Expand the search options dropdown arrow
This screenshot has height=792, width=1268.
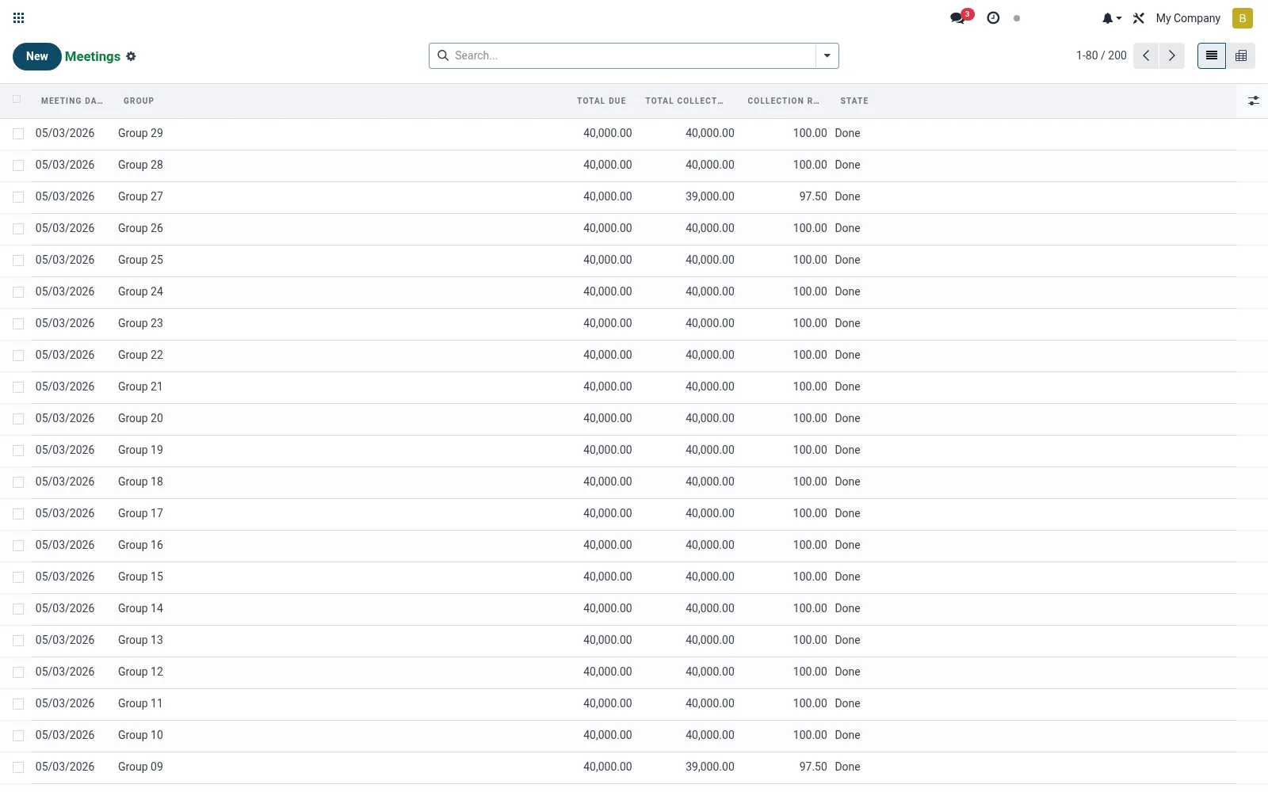tap(827, 55)
